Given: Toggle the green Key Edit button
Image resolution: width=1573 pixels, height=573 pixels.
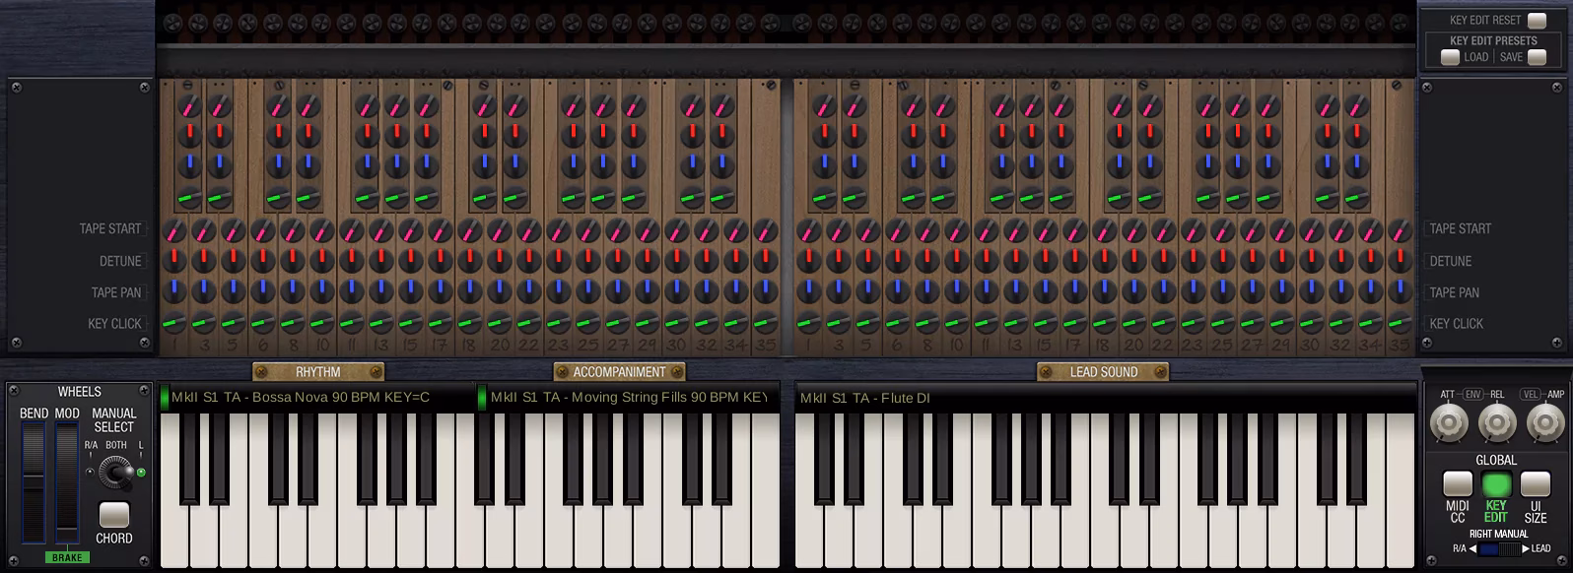Looking at the screenshot, I should click(1496, 484).
